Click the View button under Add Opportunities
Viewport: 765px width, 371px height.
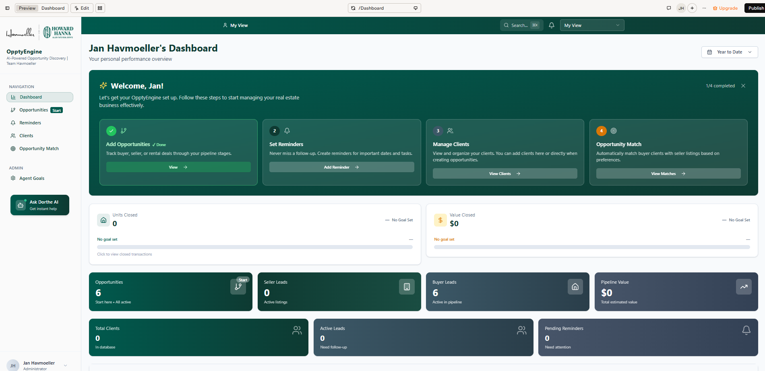click(178, 167)
